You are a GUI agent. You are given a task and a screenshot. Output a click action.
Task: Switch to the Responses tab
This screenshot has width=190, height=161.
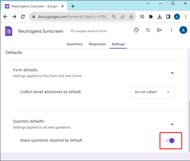[x=97, y=44]
